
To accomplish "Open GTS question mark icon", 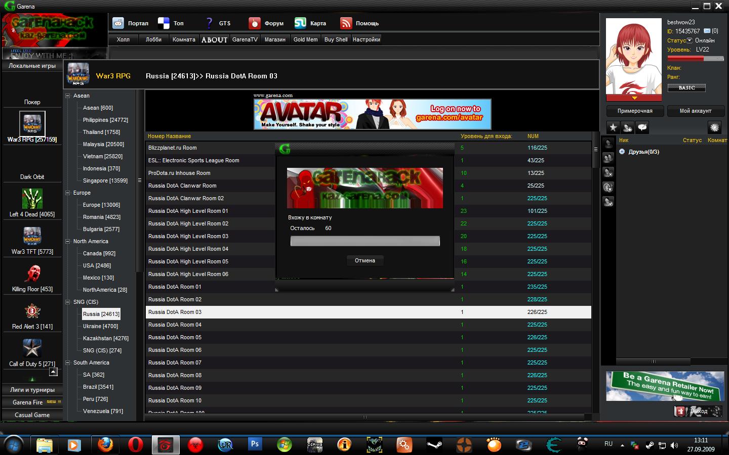I will click(209, 23).
